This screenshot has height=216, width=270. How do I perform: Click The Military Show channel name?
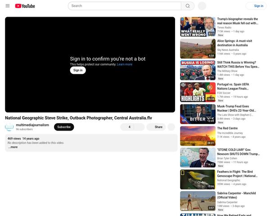(x=227, y=71)
